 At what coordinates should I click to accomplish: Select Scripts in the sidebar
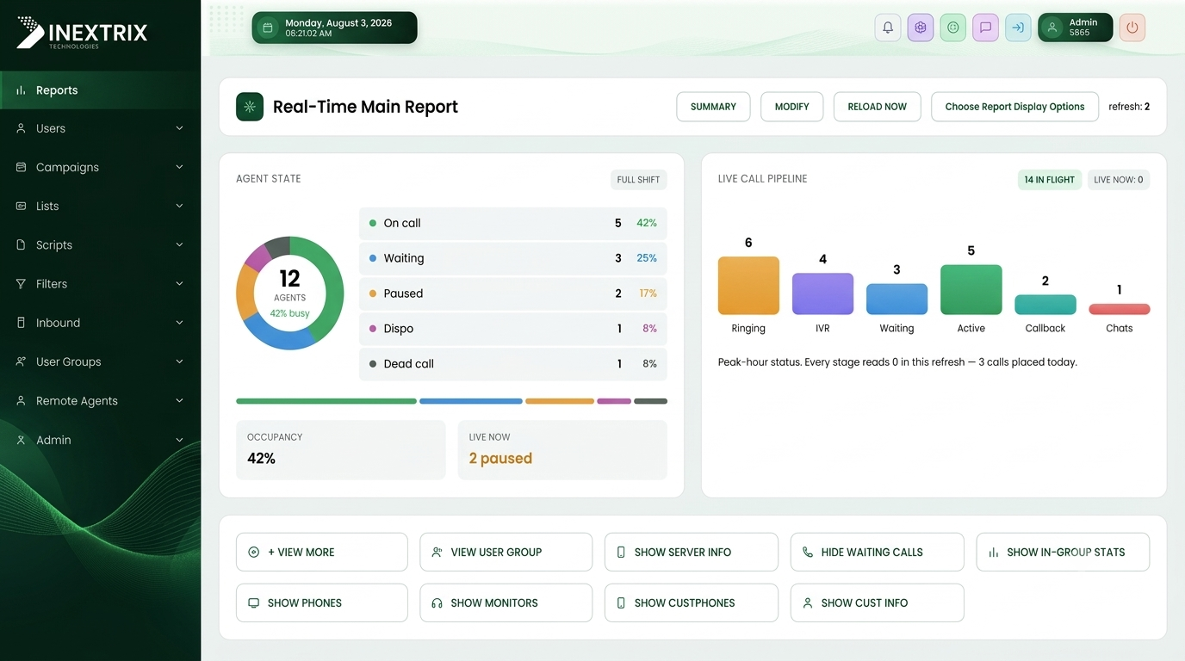click(100, 245)
